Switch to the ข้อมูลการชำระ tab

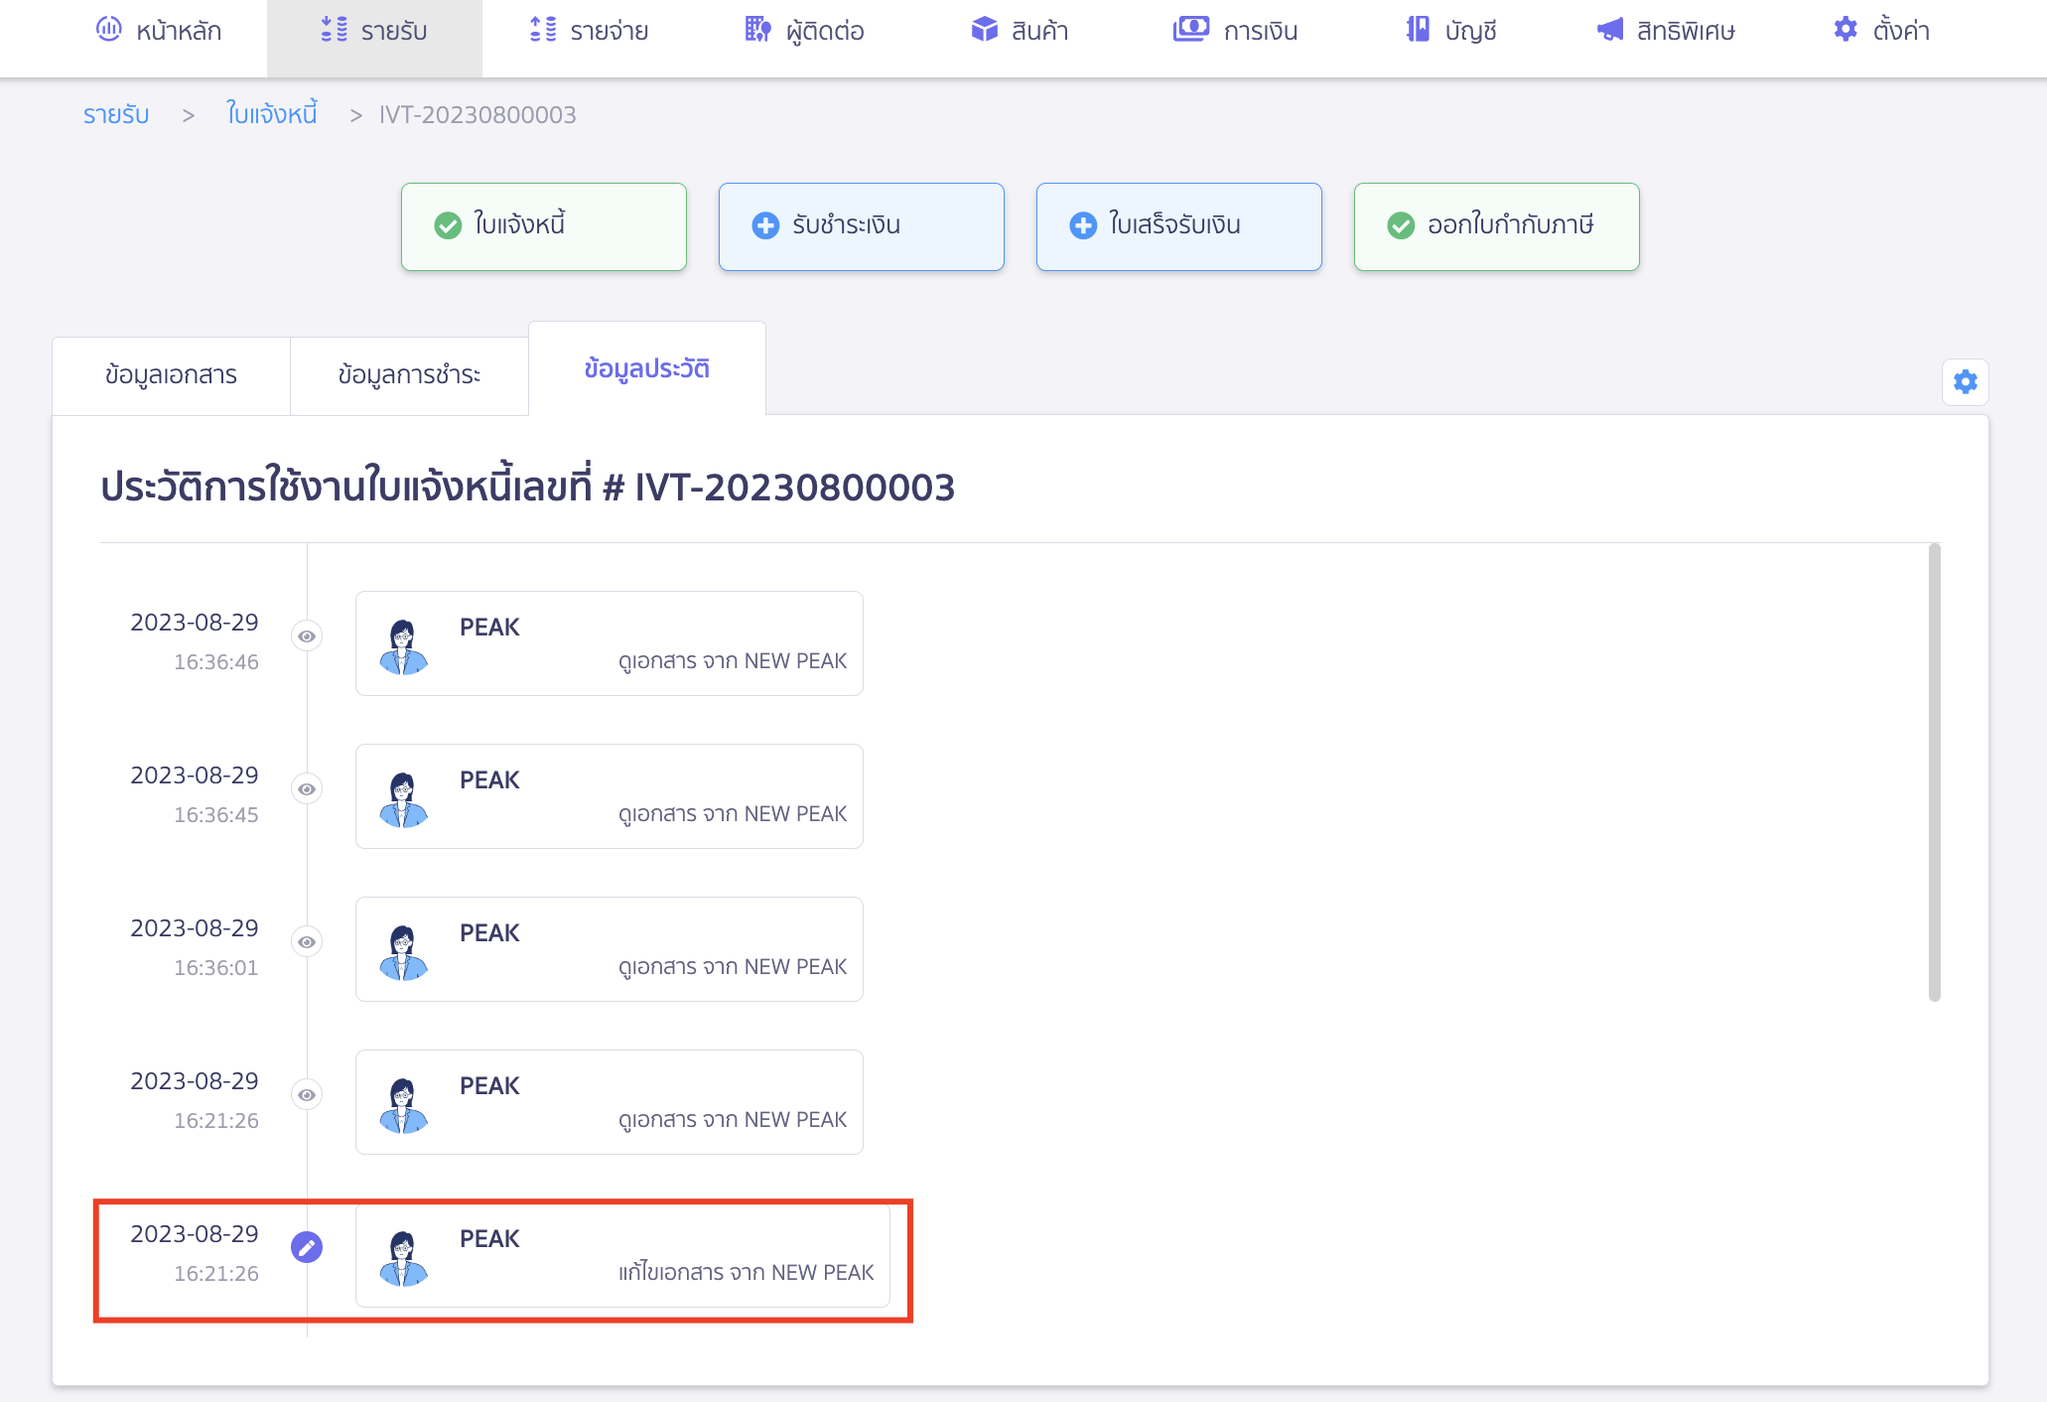[409, 375]
